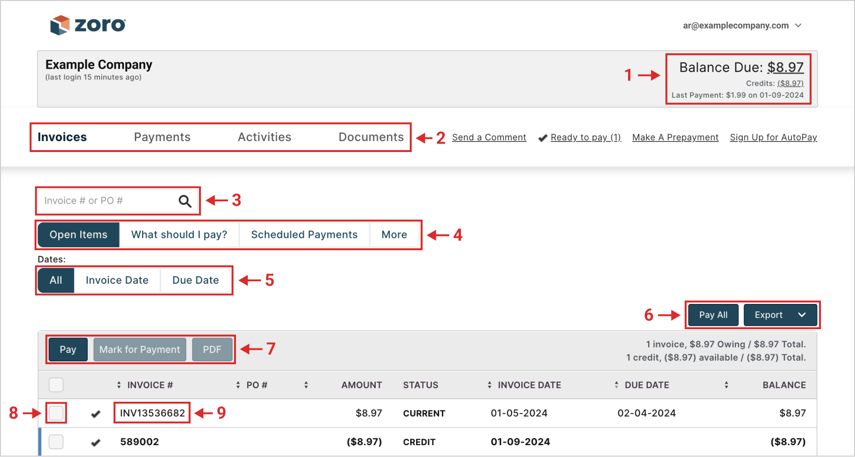The width and height of the screenshot is (855, 457).
Task: Open the Documents tab
Action: (371, 137)
